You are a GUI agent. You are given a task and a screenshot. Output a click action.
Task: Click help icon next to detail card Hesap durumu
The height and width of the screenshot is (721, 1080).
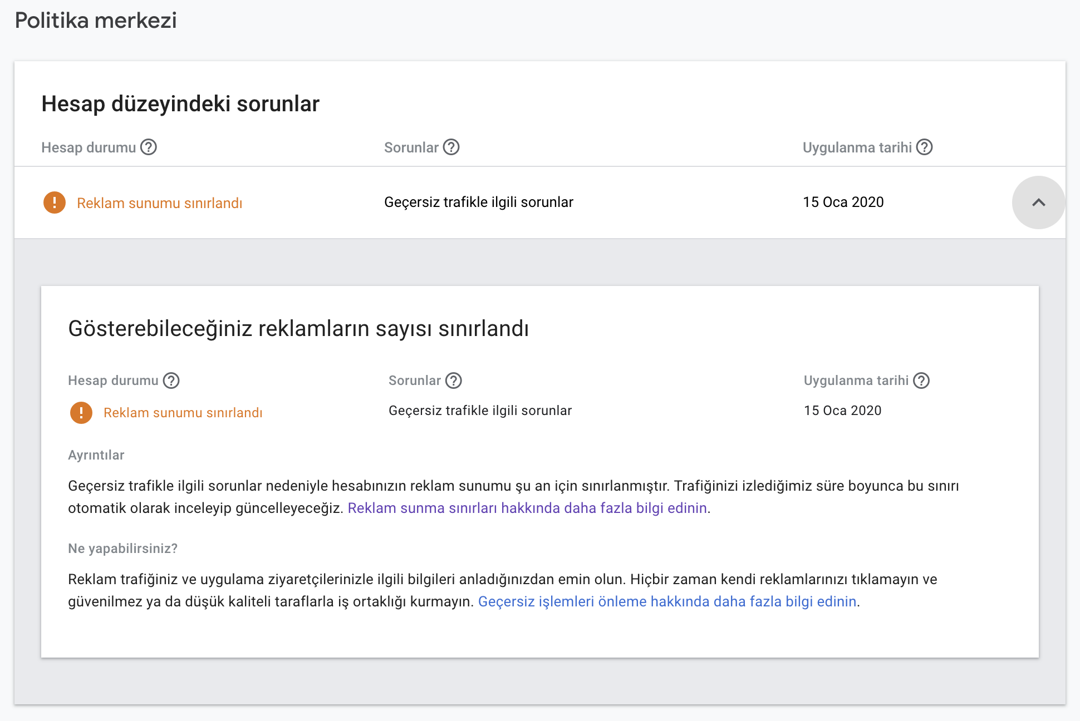pyautogui.click(x=171, y=381)
